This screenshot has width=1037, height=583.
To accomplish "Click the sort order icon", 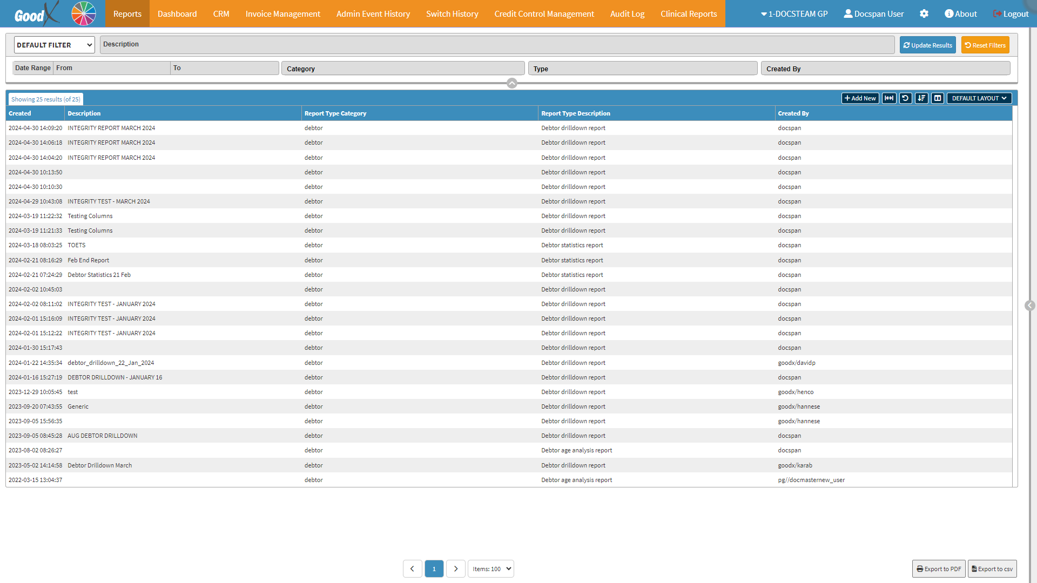I will pos(921,98).
